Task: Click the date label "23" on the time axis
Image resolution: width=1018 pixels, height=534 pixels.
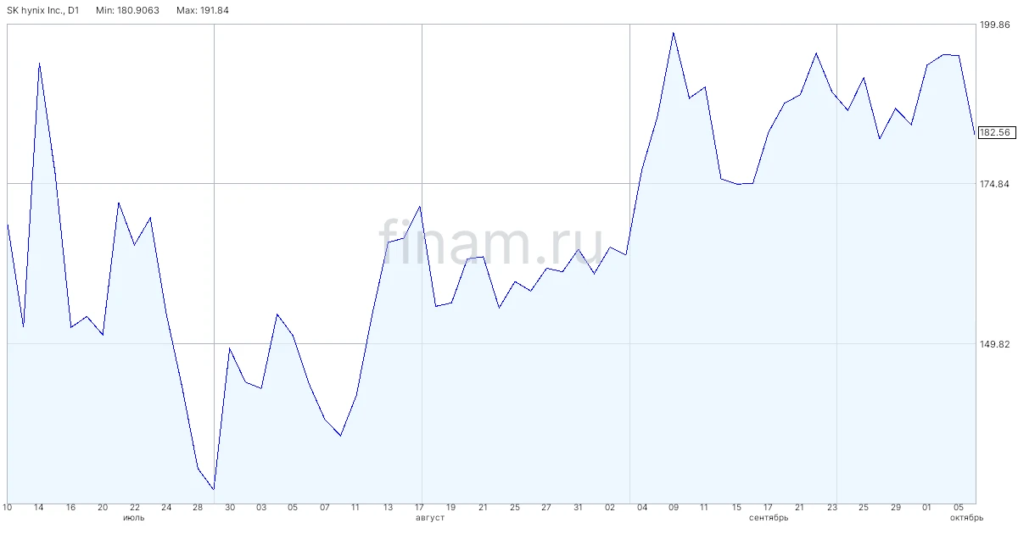Action: [832, 508]
